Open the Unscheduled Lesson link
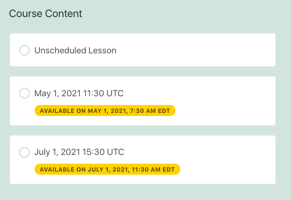This screenshot has width=291, height=200. (x=75, y=50)
